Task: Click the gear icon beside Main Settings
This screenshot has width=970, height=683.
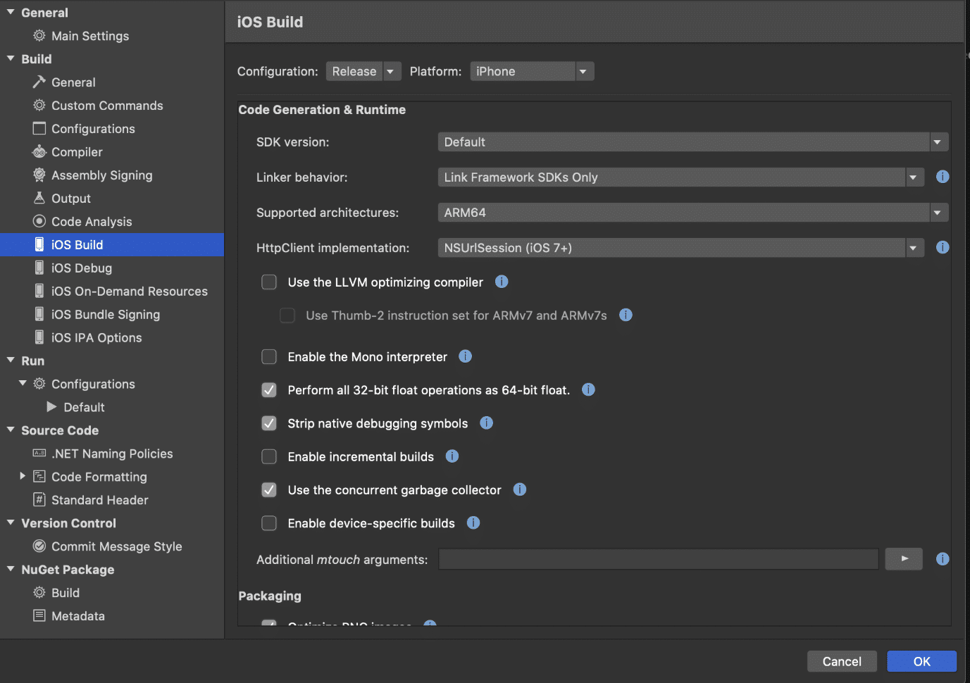Action: [39, 36]
